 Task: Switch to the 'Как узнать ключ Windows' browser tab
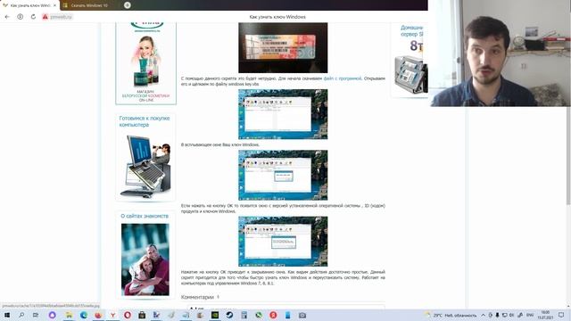(x=29, y=5)
